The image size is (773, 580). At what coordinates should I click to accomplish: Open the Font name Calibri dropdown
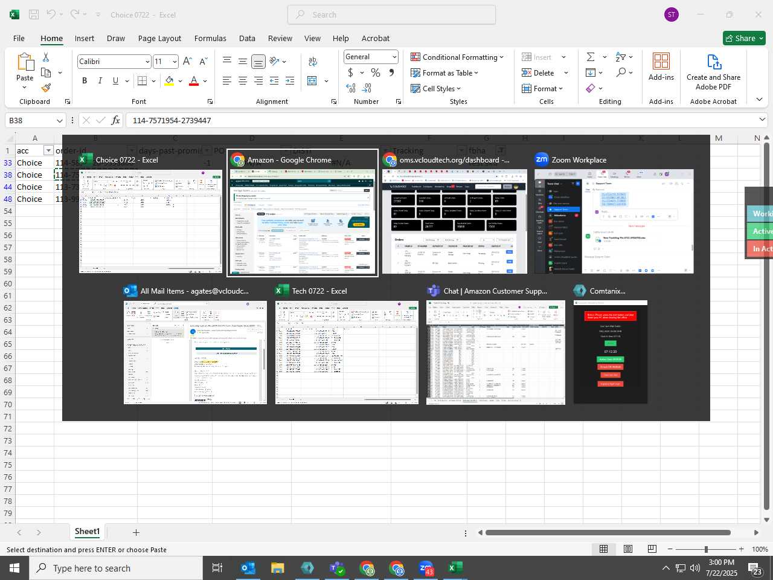click(x=147, y=62)
